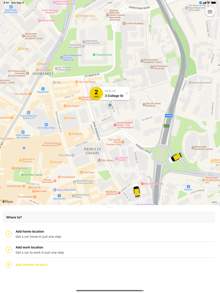Tap the PRINCESS SQUARE district label

tap(92, 151)
